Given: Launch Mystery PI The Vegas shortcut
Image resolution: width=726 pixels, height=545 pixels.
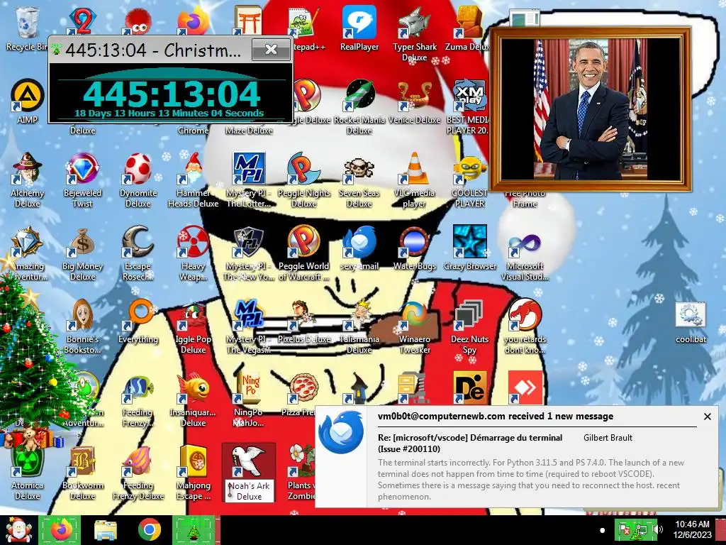Looking at the screenshot, I should point(249,326).
